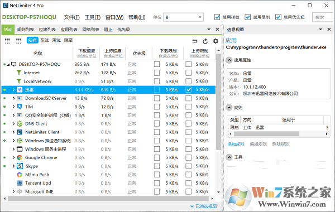The width and height of the screenshot is (335, 212).
Task: Uncheck the upload limit checkbox for 迅雷
Action: 189,90
